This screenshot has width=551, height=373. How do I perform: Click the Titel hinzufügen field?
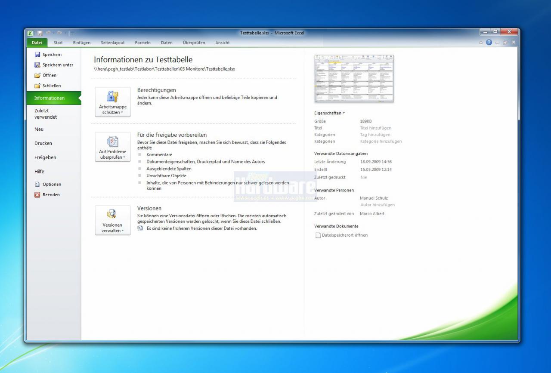(376, 128)
